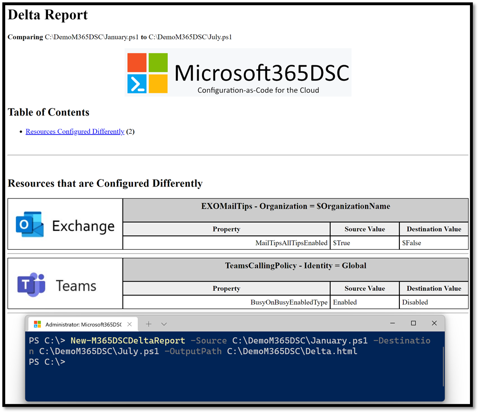Click the Teams logo icon

pyautogui.click(x=31, y=284)
